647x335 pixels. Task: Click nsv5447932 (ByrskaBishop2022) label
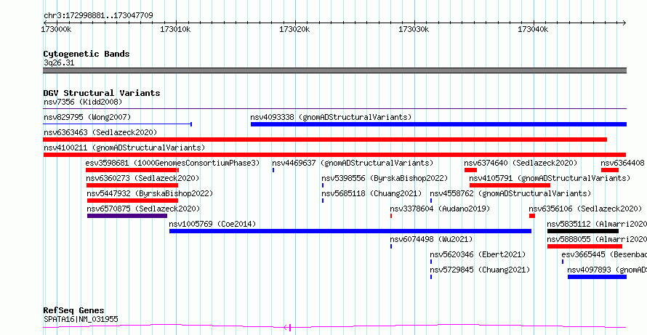150,193
